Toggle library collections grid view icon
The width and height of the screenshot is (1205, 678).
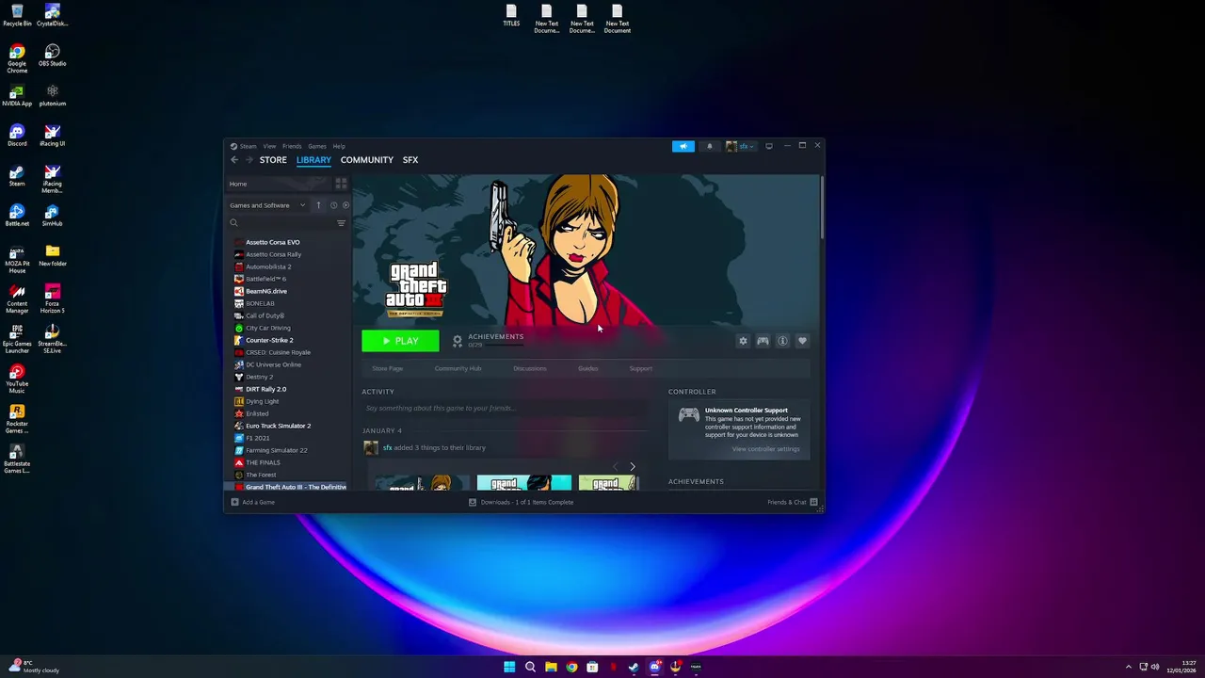[x=341, y=184]
